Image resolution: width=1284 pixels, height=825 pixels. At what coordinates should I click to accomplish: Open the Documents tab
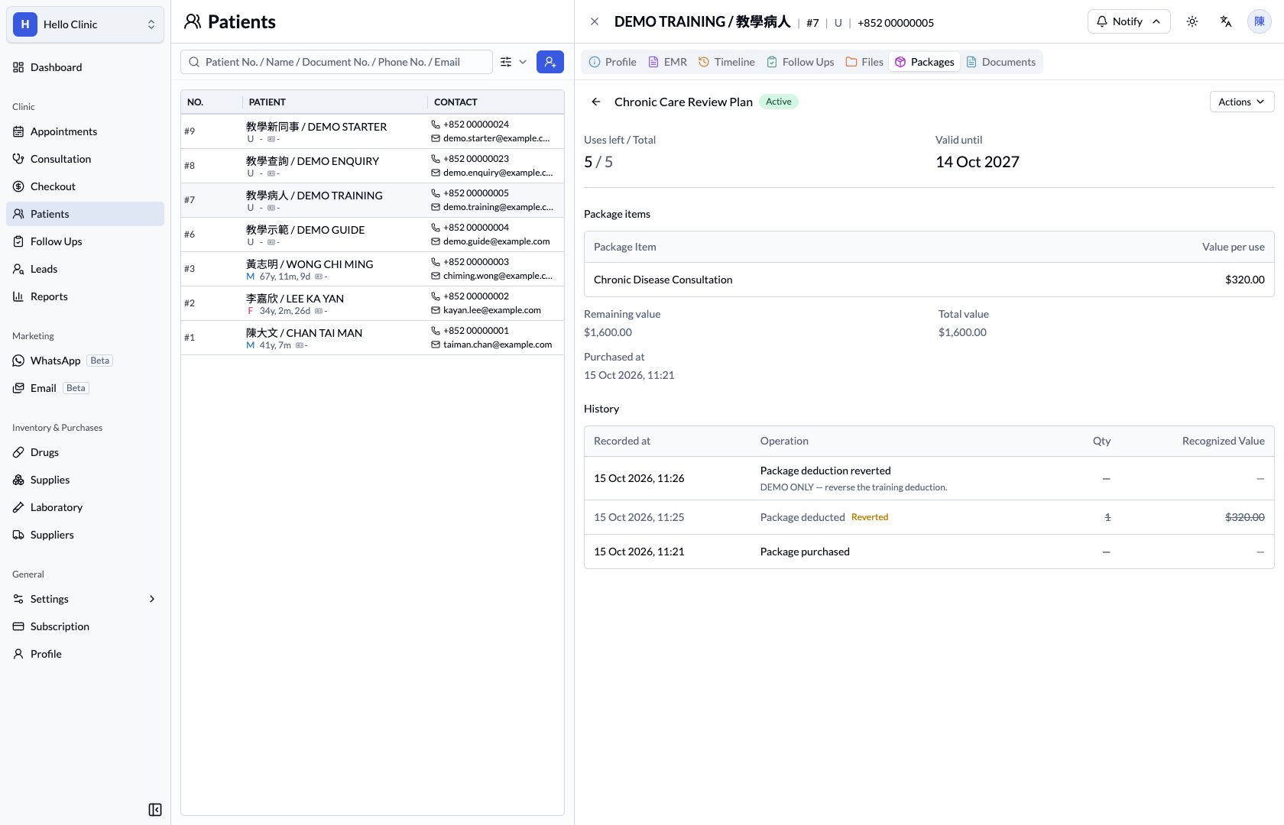click(1001, 62)
